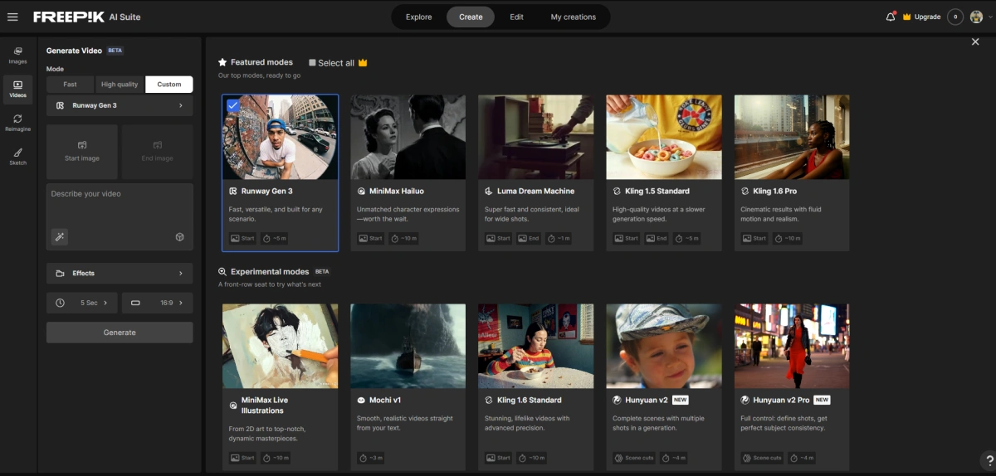Select the Hunyuan v2 Pro thumbnail
Screen dimensions: 996x476
point(791,346)
